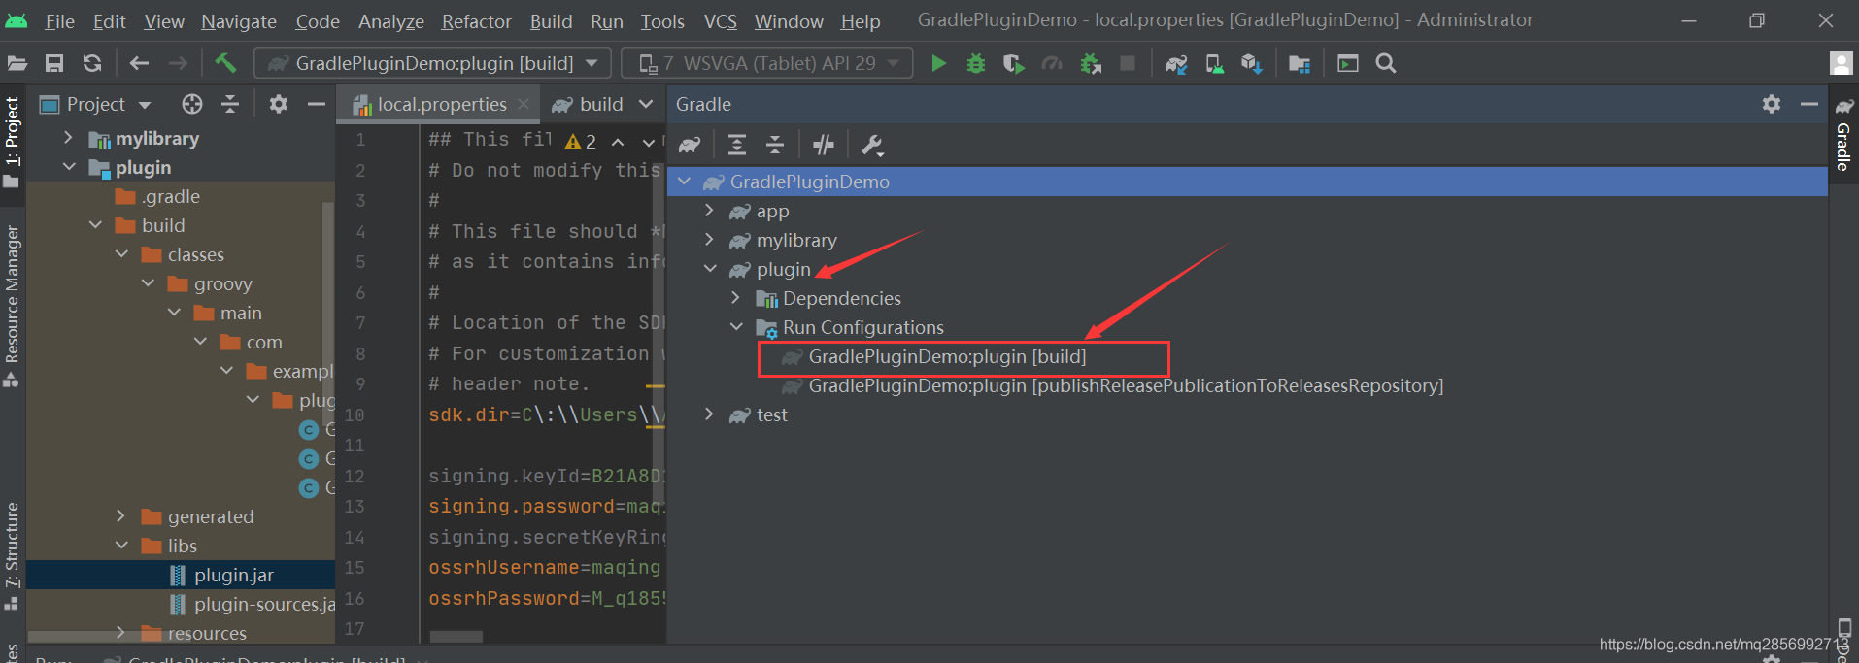Collapse the plugin module in Project tree
This screenshot has width=1859, height=663.
68,167
